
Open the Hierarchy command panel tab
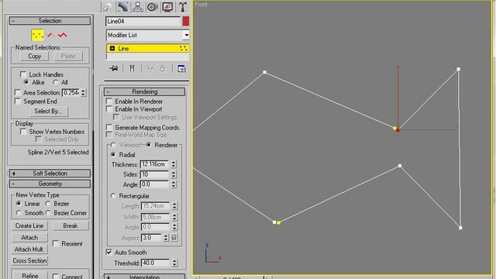137,7
